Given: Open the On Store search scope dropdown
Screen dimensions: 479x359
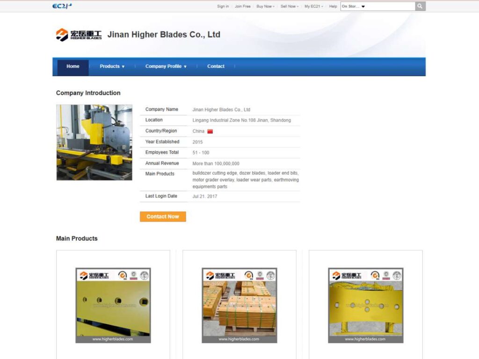Looking at the screenshot, I should 353,7.
